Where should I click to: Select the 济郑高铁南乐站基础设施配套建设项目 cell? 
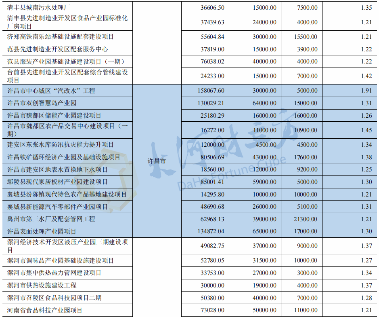tap(61, 37)
